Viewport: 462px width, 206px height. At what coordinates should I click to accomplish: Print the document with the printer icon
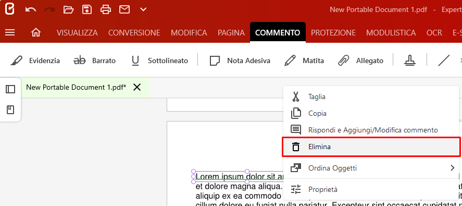click(106, 10)
